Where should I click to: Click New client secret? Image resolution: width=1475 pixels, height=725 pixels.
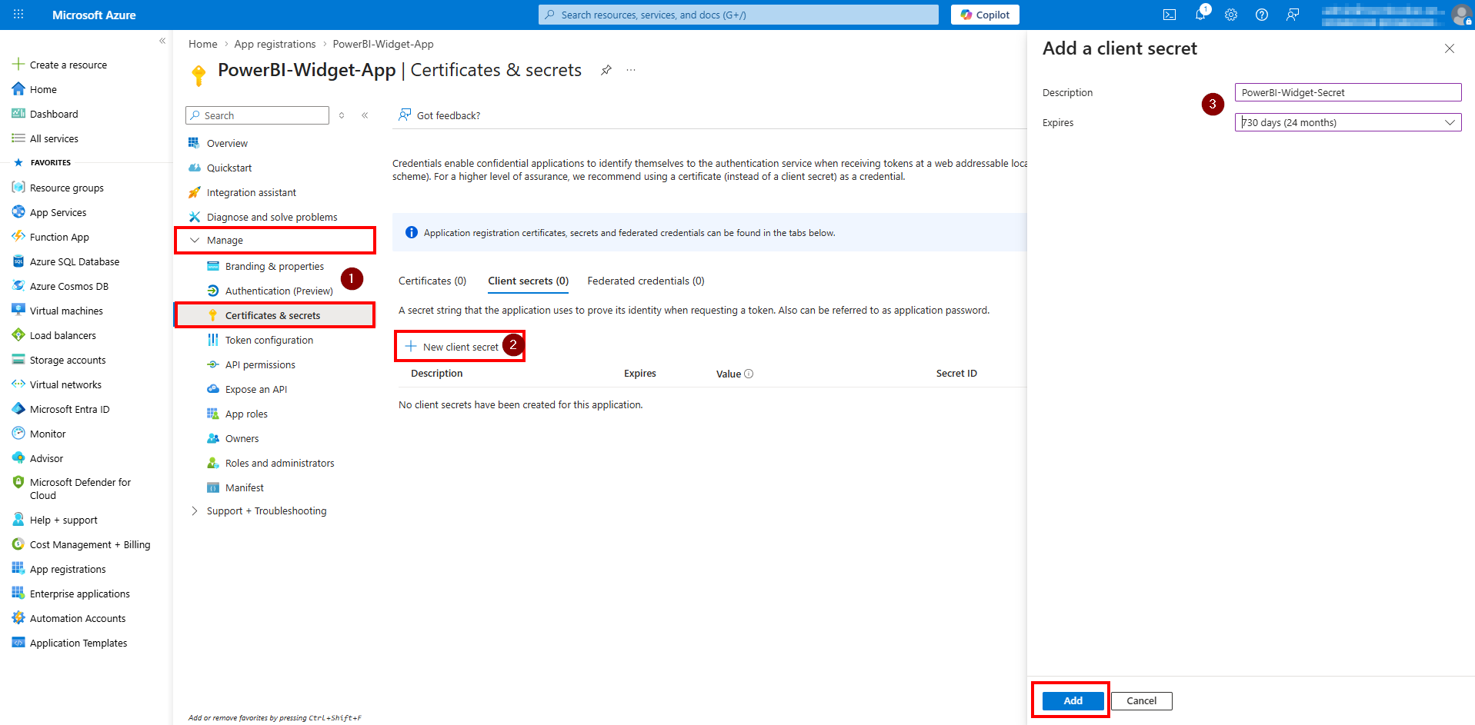click(x=453, y=347)
